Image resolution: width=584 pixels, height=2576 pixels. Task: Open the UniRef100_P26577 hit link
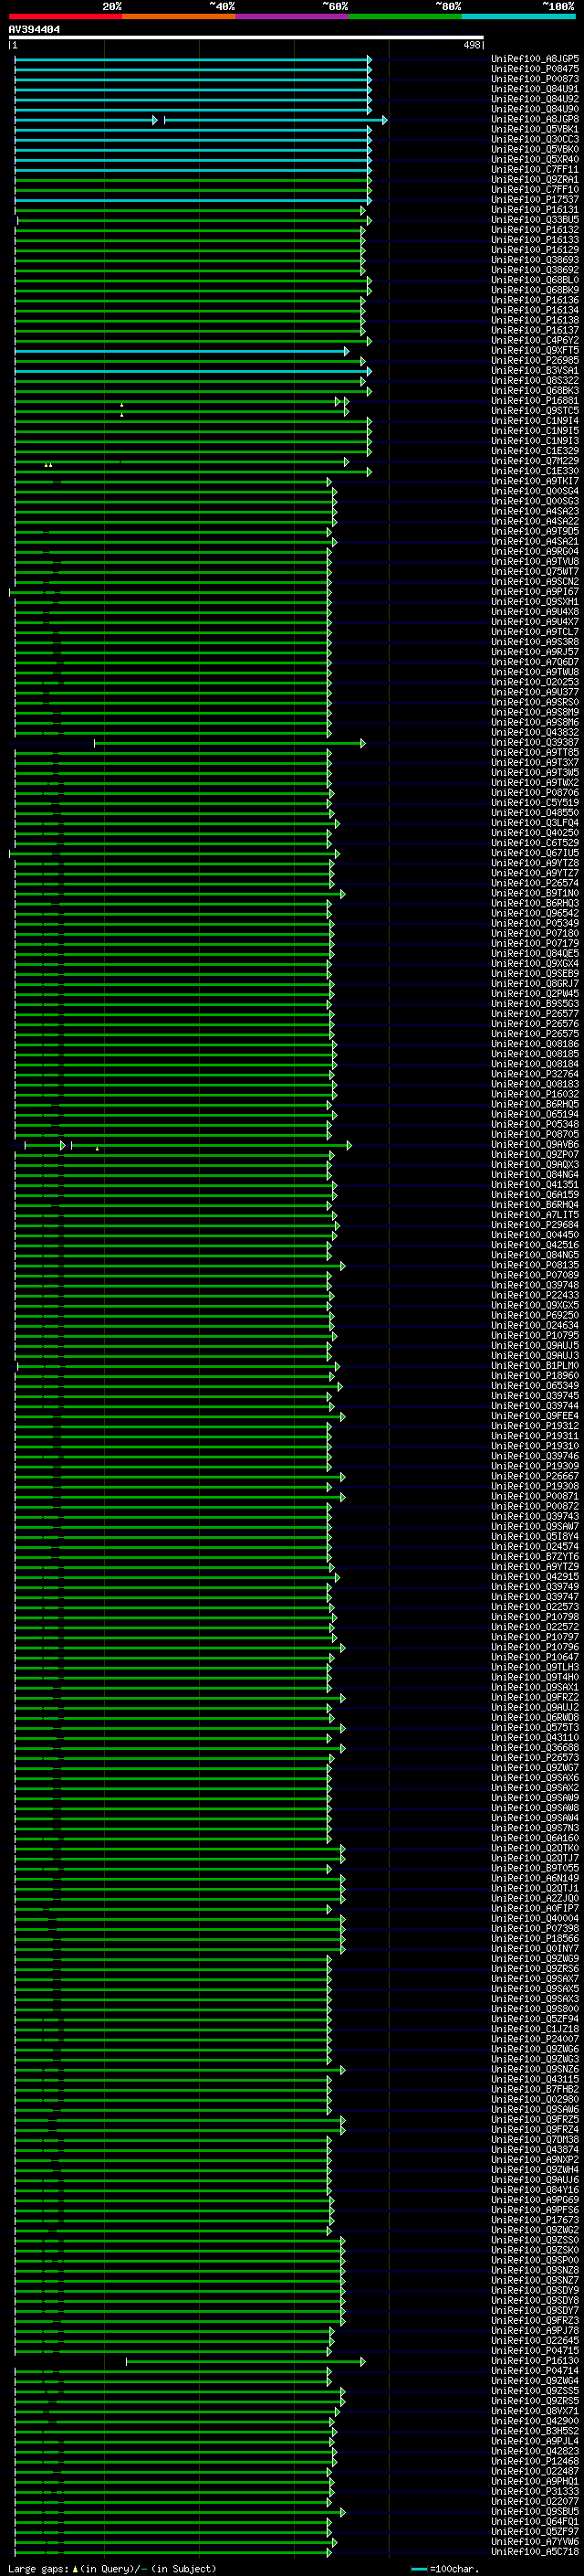535,1013
